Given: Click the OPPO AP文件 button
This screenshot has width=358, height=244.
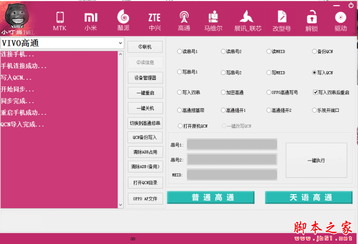Looking at the screenshot, I should (145, 199).
